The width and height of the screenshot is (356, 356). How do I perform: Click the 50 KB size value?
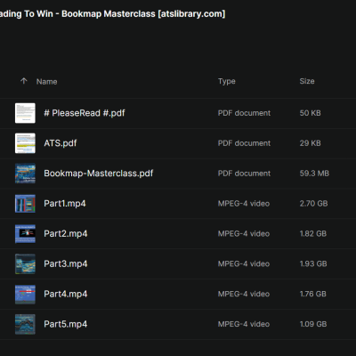pyautogui.click(x=310, y=113)
